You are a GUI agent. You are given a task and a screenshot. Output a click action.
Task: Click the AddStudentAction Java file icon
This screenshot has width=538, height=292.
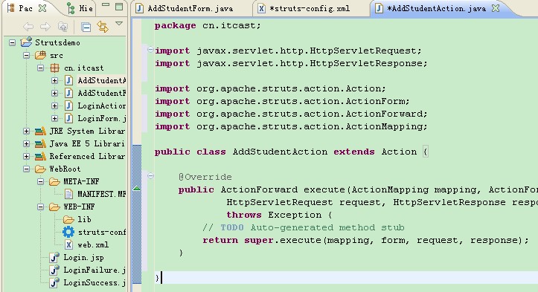[x=68, y=80]
